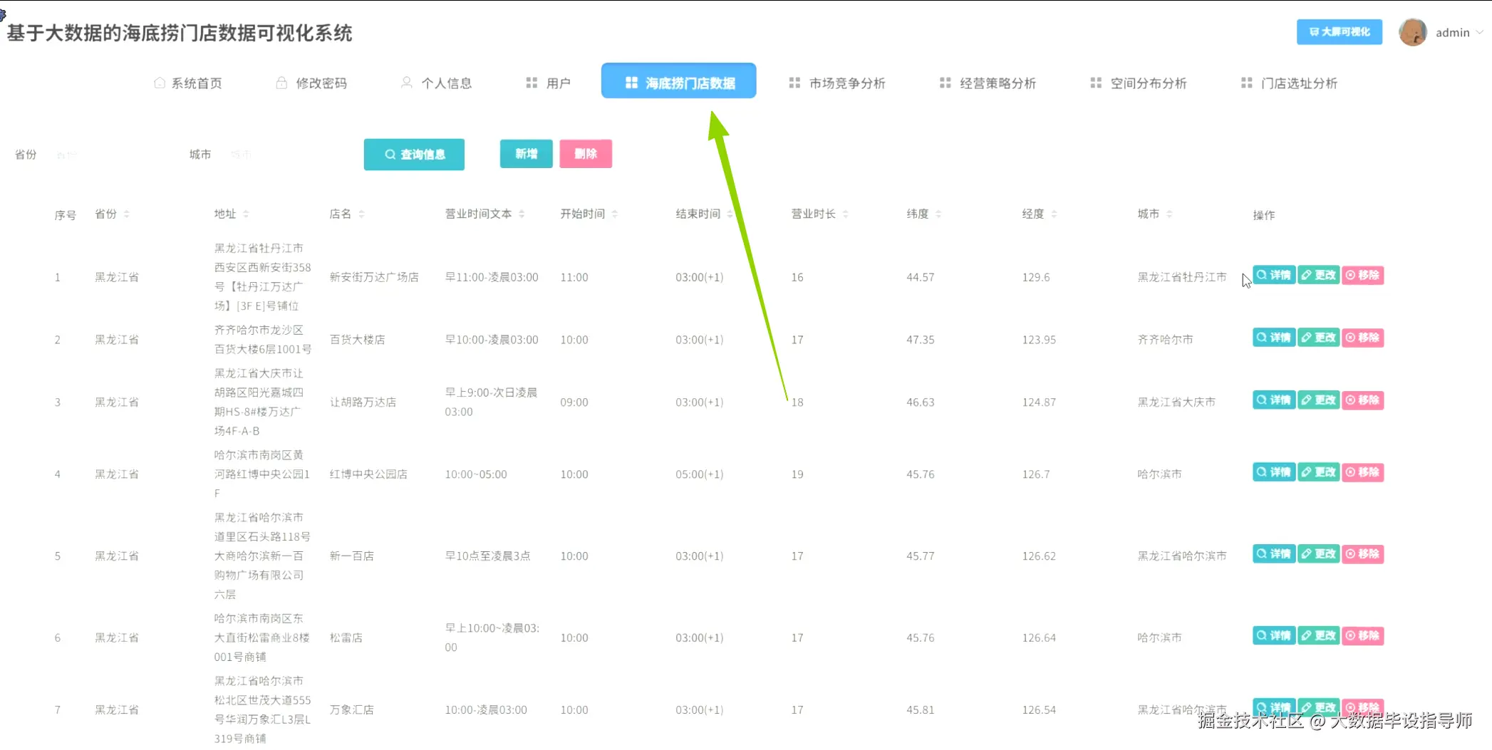Click the remove icon on row 3 移除 button

point(1349,400)
